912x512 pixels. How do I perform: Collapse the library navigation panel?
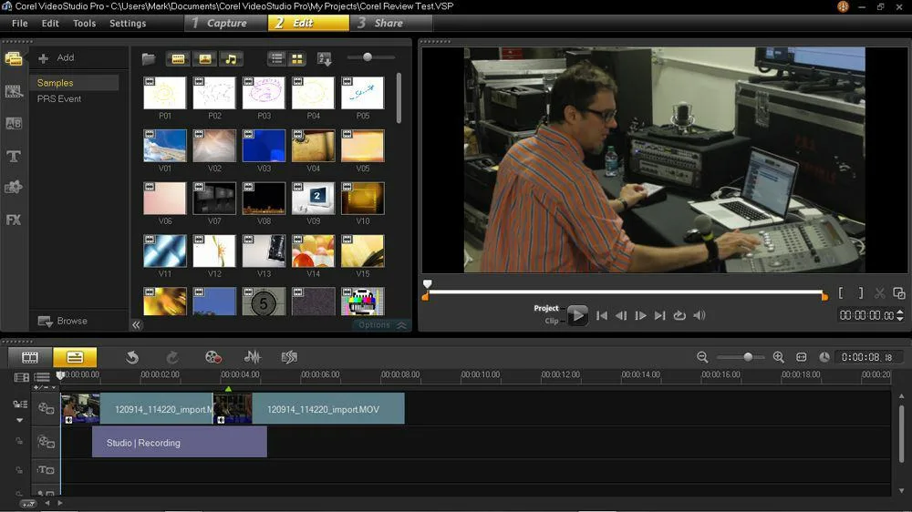click(136, 325)
